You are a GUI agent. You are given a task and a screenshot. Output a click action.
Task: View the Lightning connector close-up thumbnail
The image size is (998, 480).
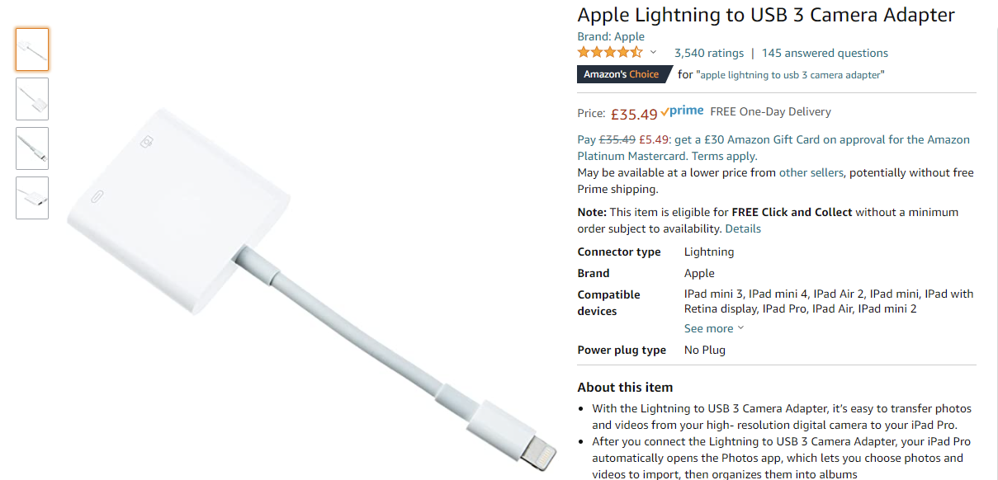pyautogui.click(x=32, y=148)
